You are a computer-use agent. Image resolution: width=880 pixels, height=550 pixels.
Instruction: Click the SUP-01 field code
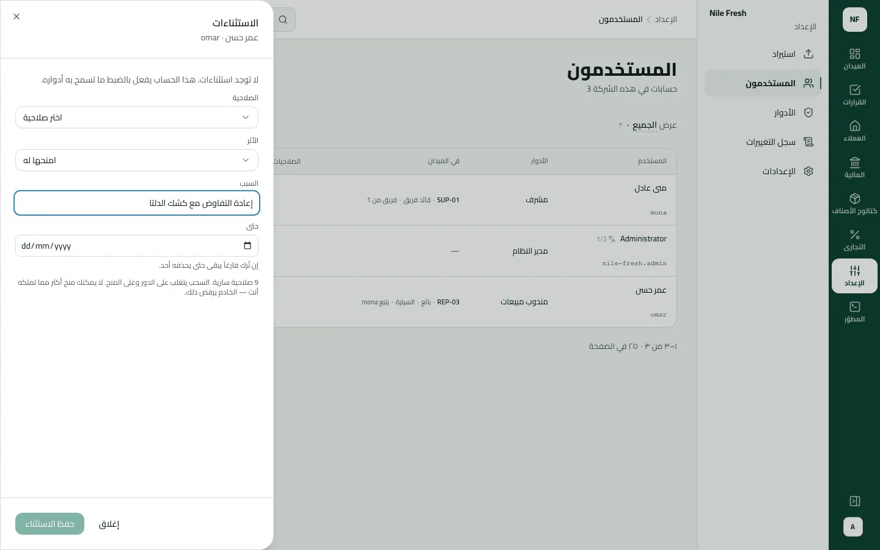pos(448,200)
